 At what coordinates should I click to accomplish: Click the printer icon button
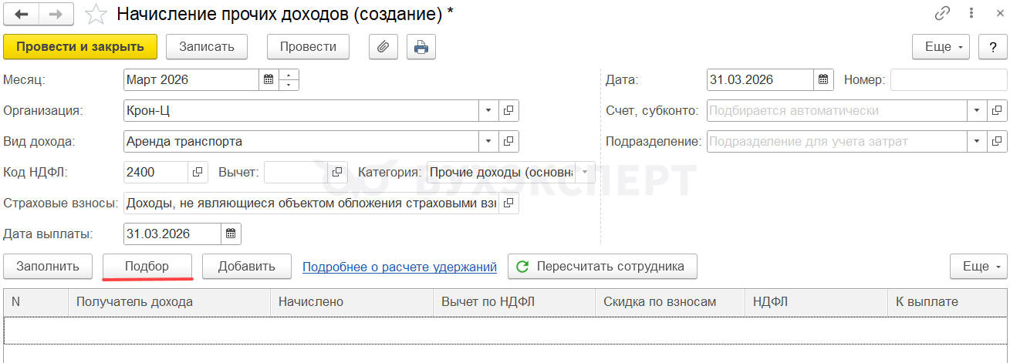coord(421,47)
